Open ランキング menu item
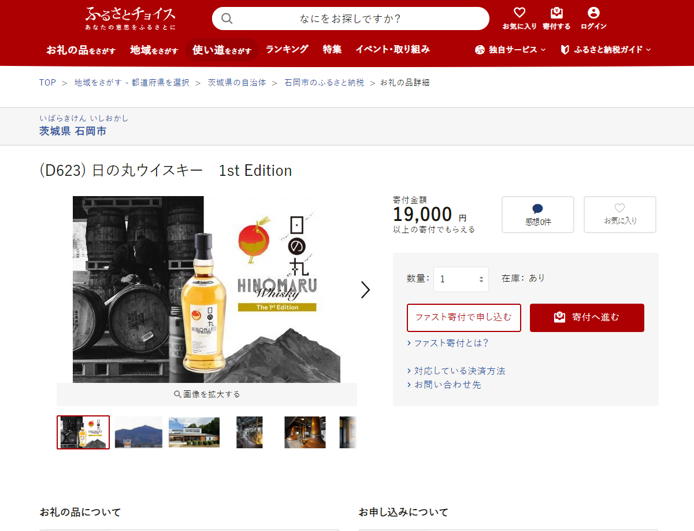 pos(287,49)
